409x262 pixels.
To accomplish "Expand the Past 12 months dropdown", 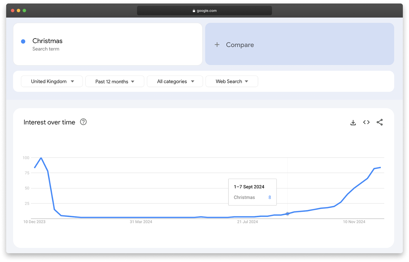I will point(115,81).
